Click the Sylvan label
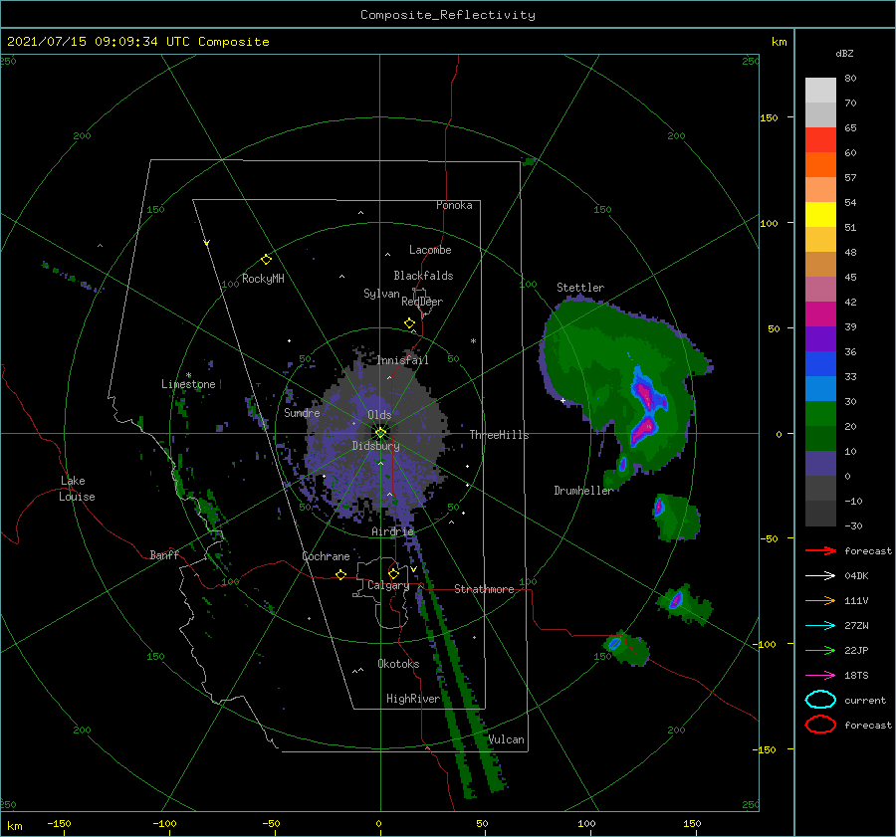The width and height of the screenshot is (896, 837). click(381, 294)
